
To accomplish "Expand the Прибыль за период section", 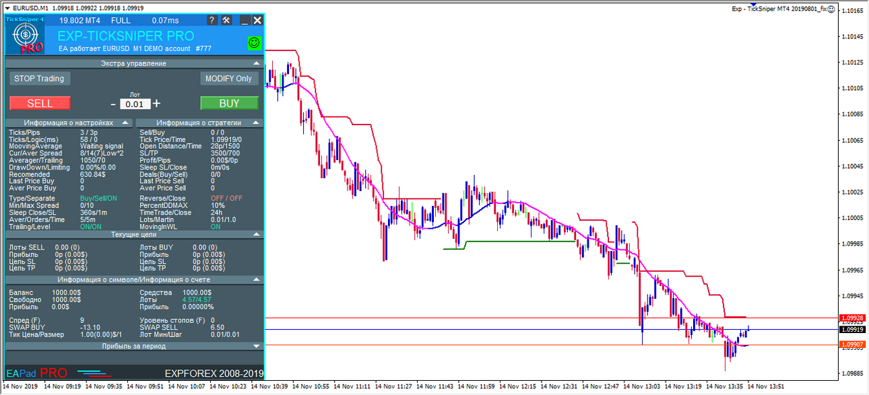I will point(257,346).
